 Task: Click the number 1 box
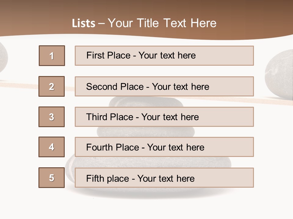(52, 56)
